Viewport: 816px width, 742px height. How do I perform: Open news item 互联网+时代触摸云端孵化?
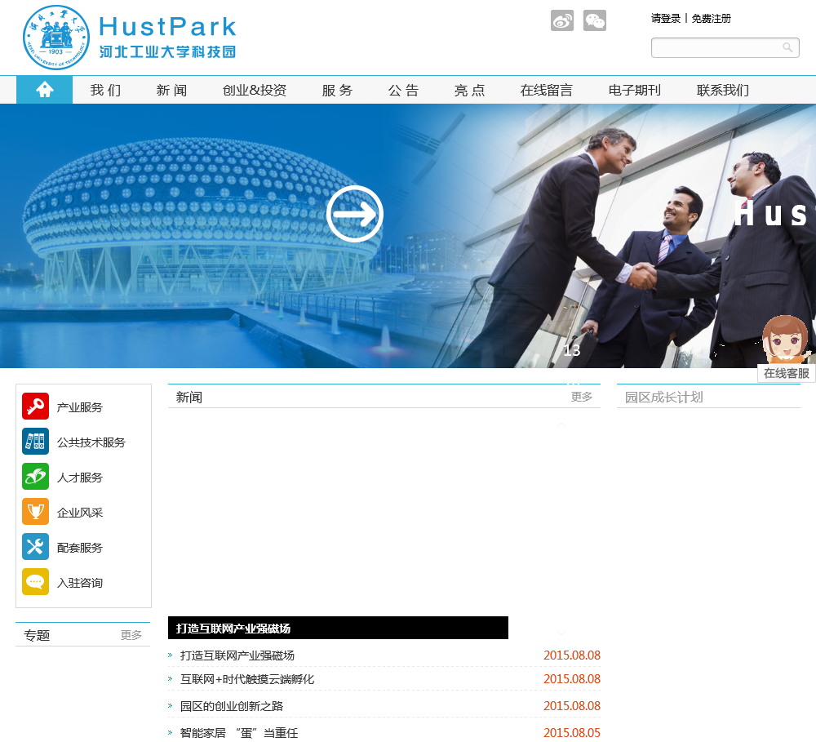[247, 679]
